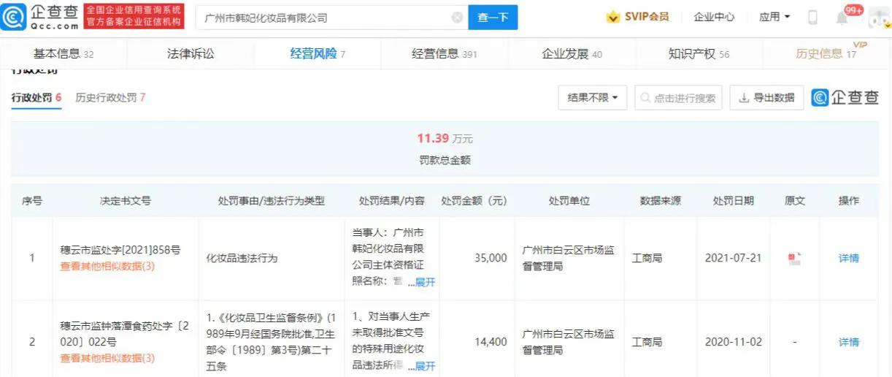Expand penalty result text in row 2
The width and height of the screenshot is (892, 377).
pyautogui.click(x=425, y=365)
